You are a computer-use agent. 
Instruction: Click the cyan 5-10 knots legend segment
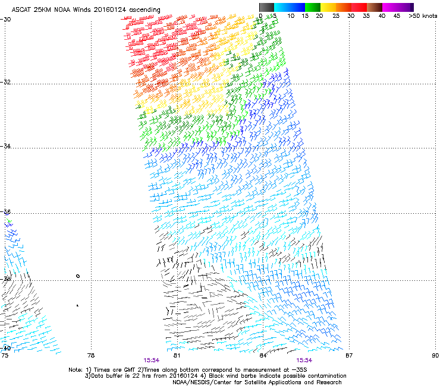coord(282,7)
